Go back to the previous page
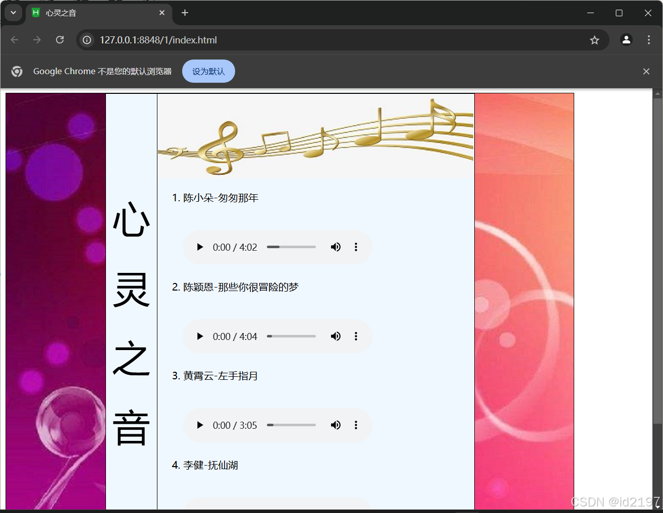Image resolution: width=663 pixels, height=513 pixels. [15, 40]
